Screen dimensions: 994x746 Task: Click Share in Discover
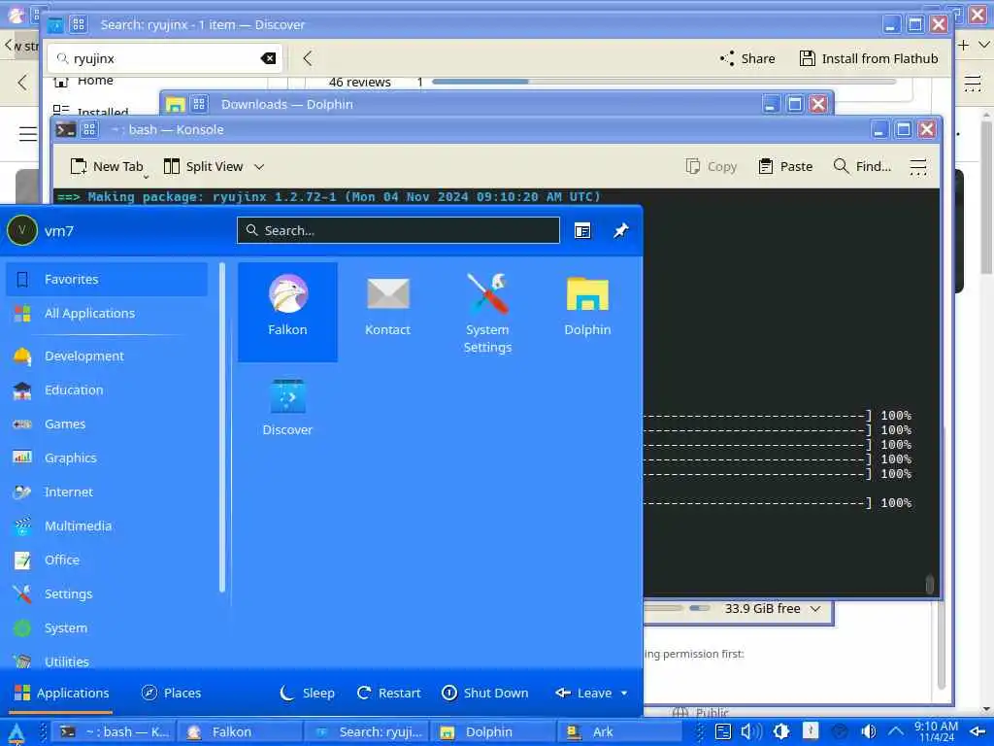747,58
